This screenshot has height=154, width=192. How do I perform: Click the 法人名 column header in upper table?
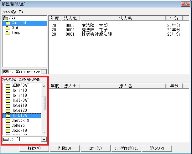pyautogui.click(x=121, y=18)
